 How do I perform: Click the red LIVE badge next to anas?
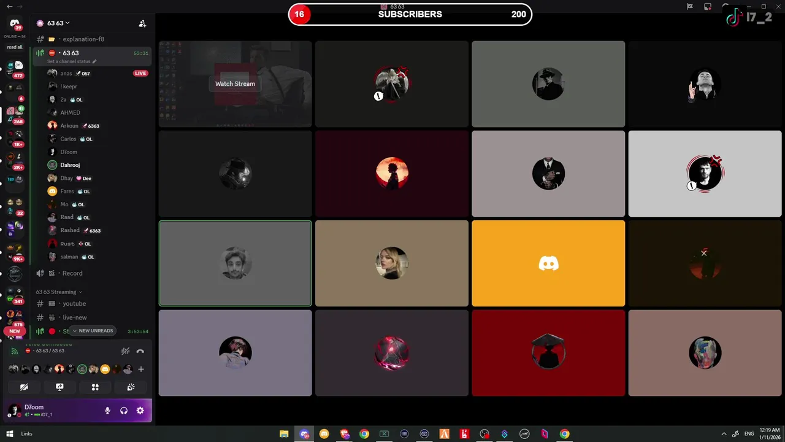[x=140, y=74]
